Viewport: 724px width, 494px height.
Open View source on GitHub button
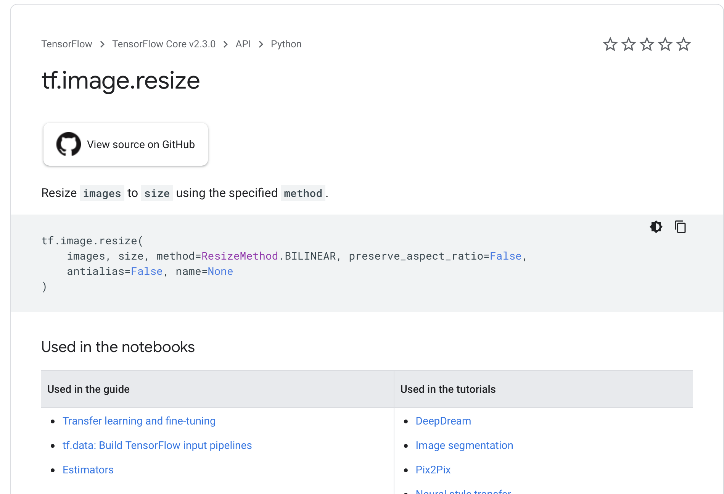click(125, 144)
